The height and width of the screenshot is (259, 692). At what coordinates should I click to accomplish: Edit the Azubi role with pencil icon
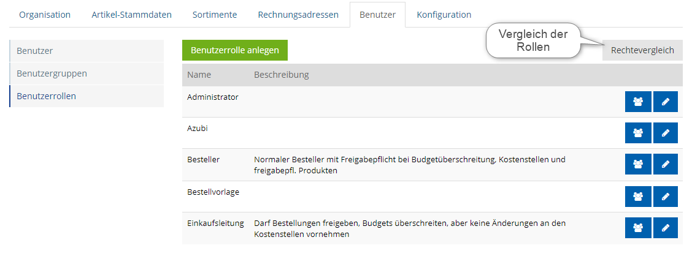(666, 133)
